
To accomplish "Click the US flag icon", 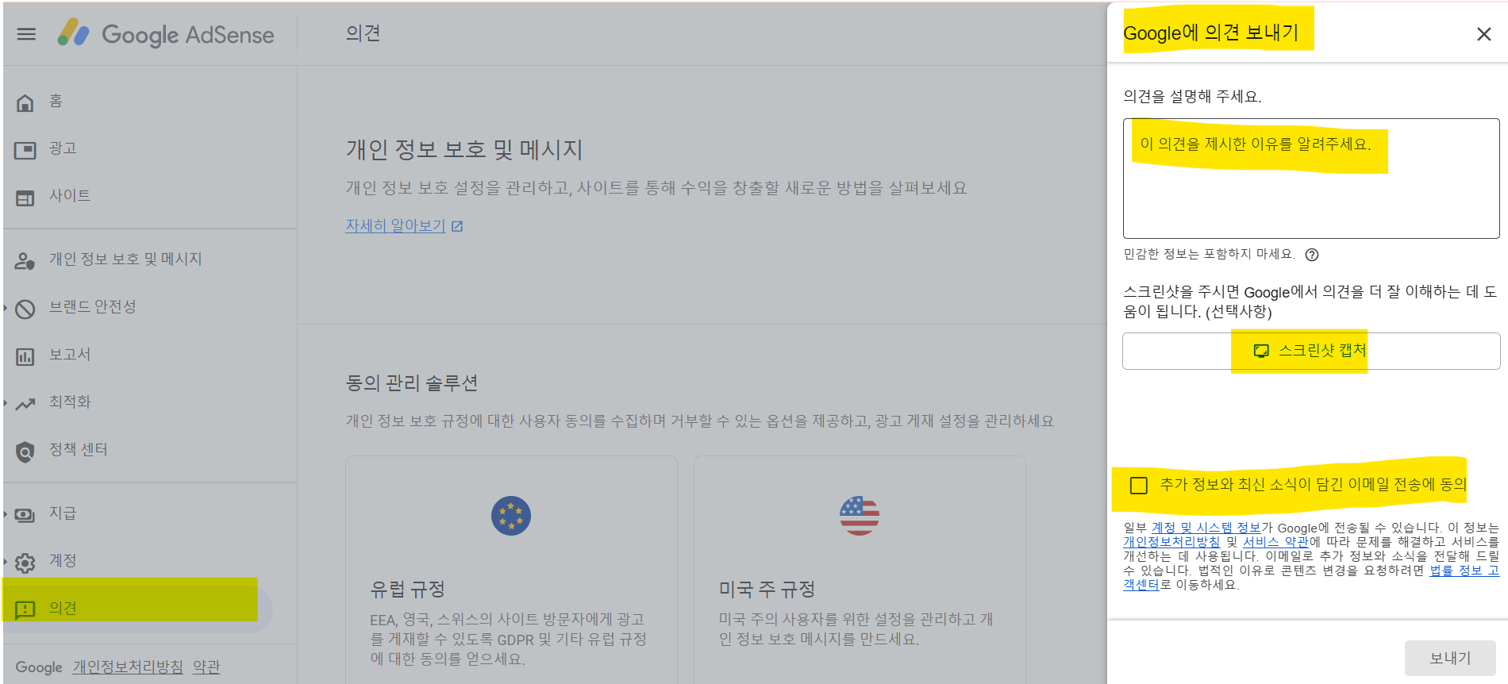I will click(x=860, y=516).
